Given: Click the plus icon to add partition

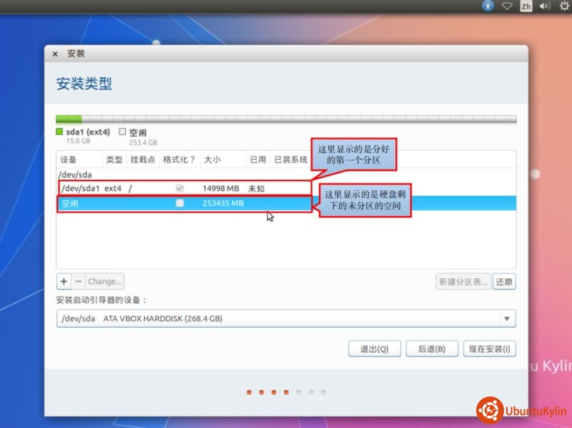Looking at the screenshot, I should pyautogui.click(x=64, y=281).
